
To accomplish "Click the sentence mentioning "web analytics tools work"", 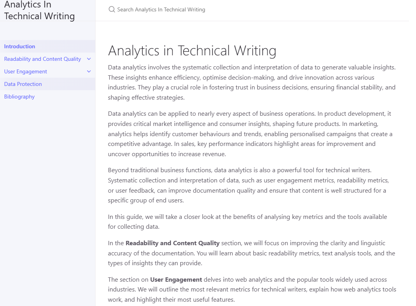I will tap(252, 294).
